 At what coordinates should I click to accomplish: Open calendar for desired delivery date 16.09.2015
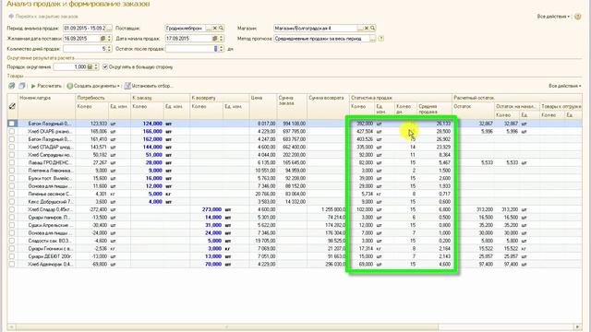click(x=103, y=39)
